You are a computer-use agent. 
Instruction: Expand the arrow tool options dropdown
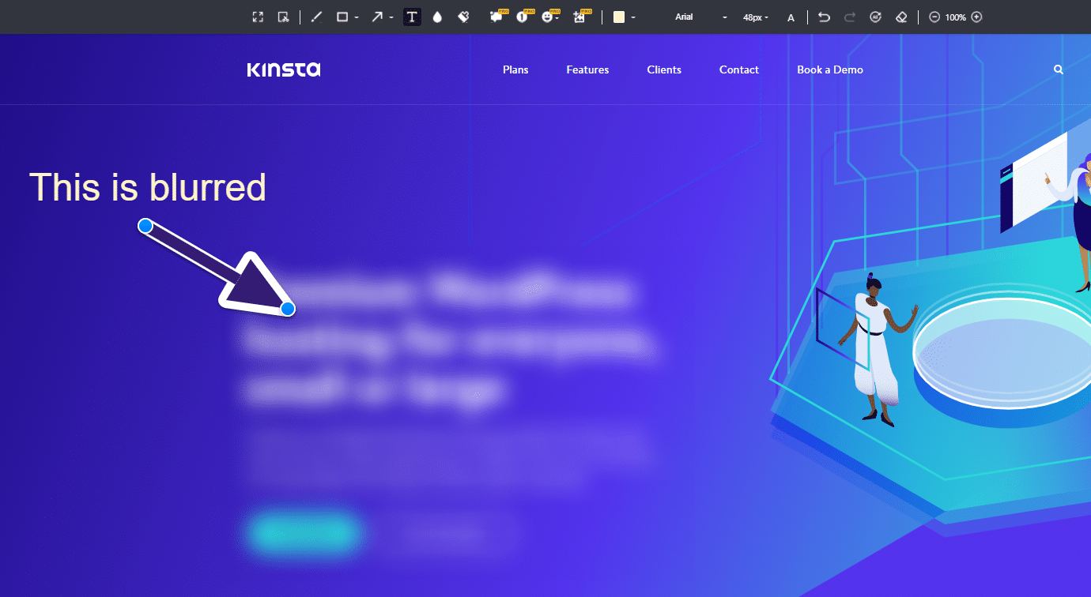(391, 17)
